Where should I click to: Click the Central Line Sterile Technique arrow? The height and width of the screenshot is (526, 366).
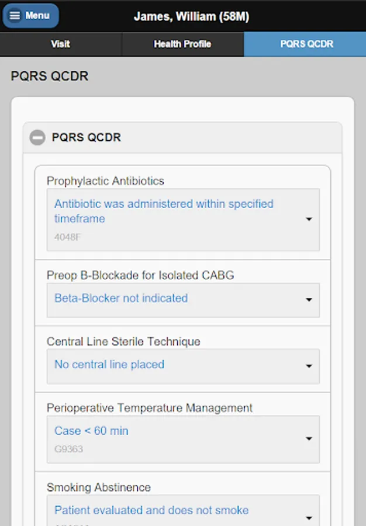309,366
